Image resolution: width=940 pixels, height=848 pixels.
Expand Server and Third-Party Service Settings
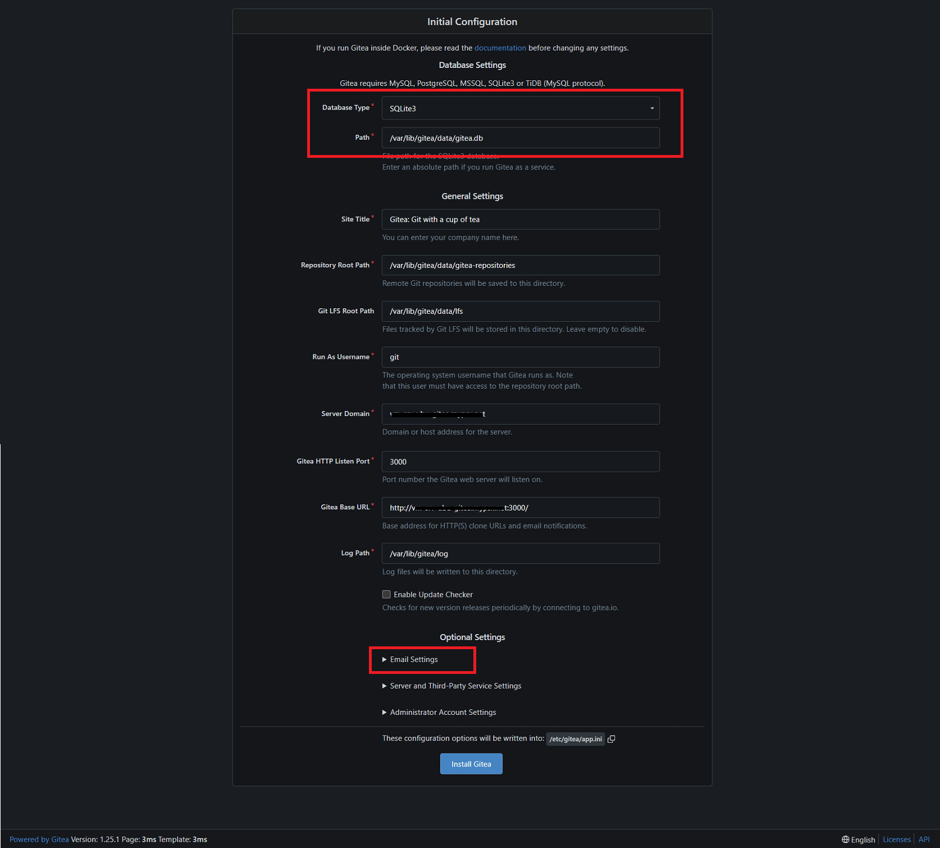coord(455,686)
